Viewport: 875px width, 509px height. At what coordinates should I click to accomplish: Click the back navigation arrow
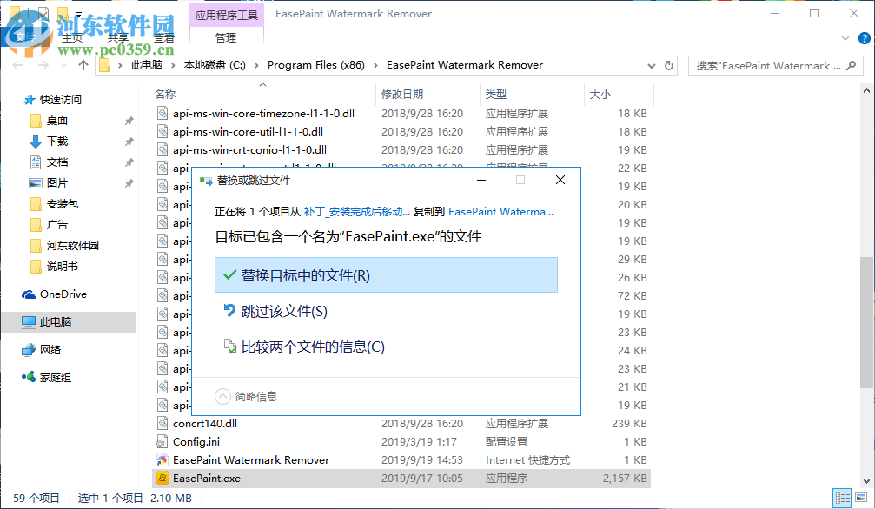point(16,65)
